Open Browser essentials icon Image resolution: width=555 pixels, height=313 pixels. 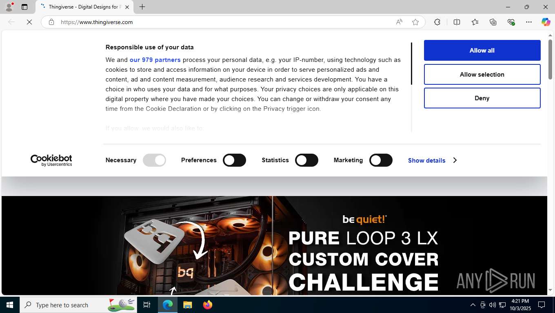(x=511, y=22)
